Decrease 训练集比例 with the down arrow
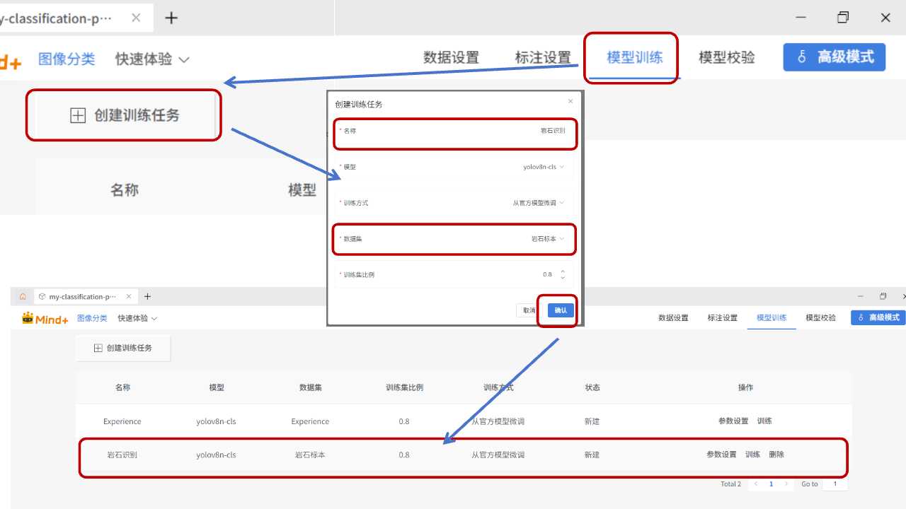The height and width of the screenshot is (509, 906). coord(563,278)
